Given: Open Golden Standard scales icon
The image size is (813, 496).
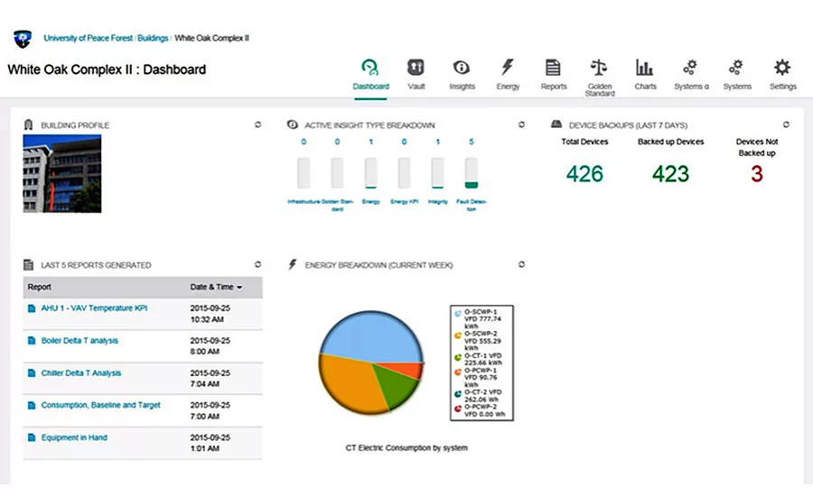Looking at the screenshot, I should point(599,68).
